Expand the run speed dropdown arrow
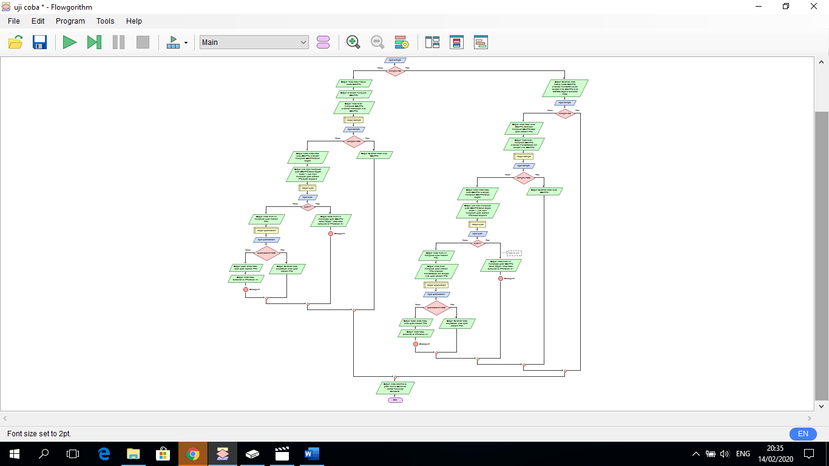The height and width of the screenshot is (466, 829). pos(184,42)
